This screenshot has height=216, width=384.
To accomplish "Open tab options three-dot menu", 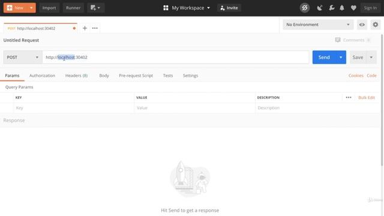I will tap(95, 28).
